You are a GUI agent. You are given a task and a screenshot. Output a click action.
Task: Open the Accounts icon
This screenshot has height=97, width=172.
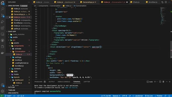2,85
